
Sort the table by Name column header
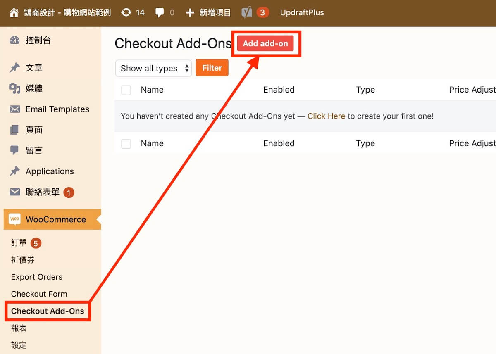152,90
